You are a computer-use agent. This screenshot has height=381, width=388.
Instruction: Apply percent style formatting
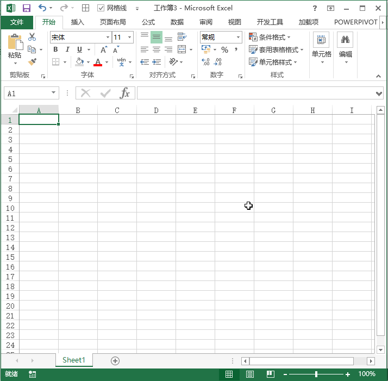pos(224,49)
